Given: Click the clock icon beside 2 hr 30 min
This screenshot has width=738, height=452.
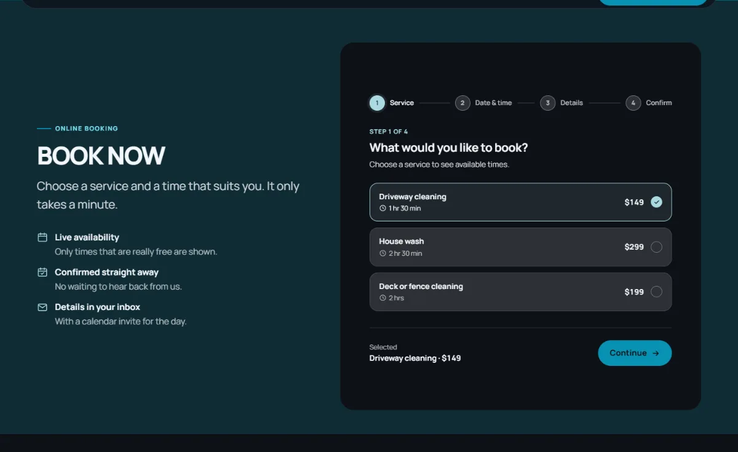Looking at the screenshot, I should 383,253.
